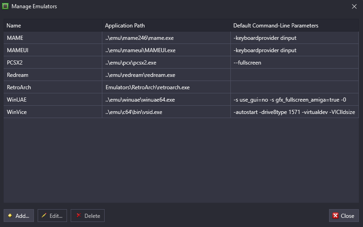Click the Add emulator button

point(19,216)
